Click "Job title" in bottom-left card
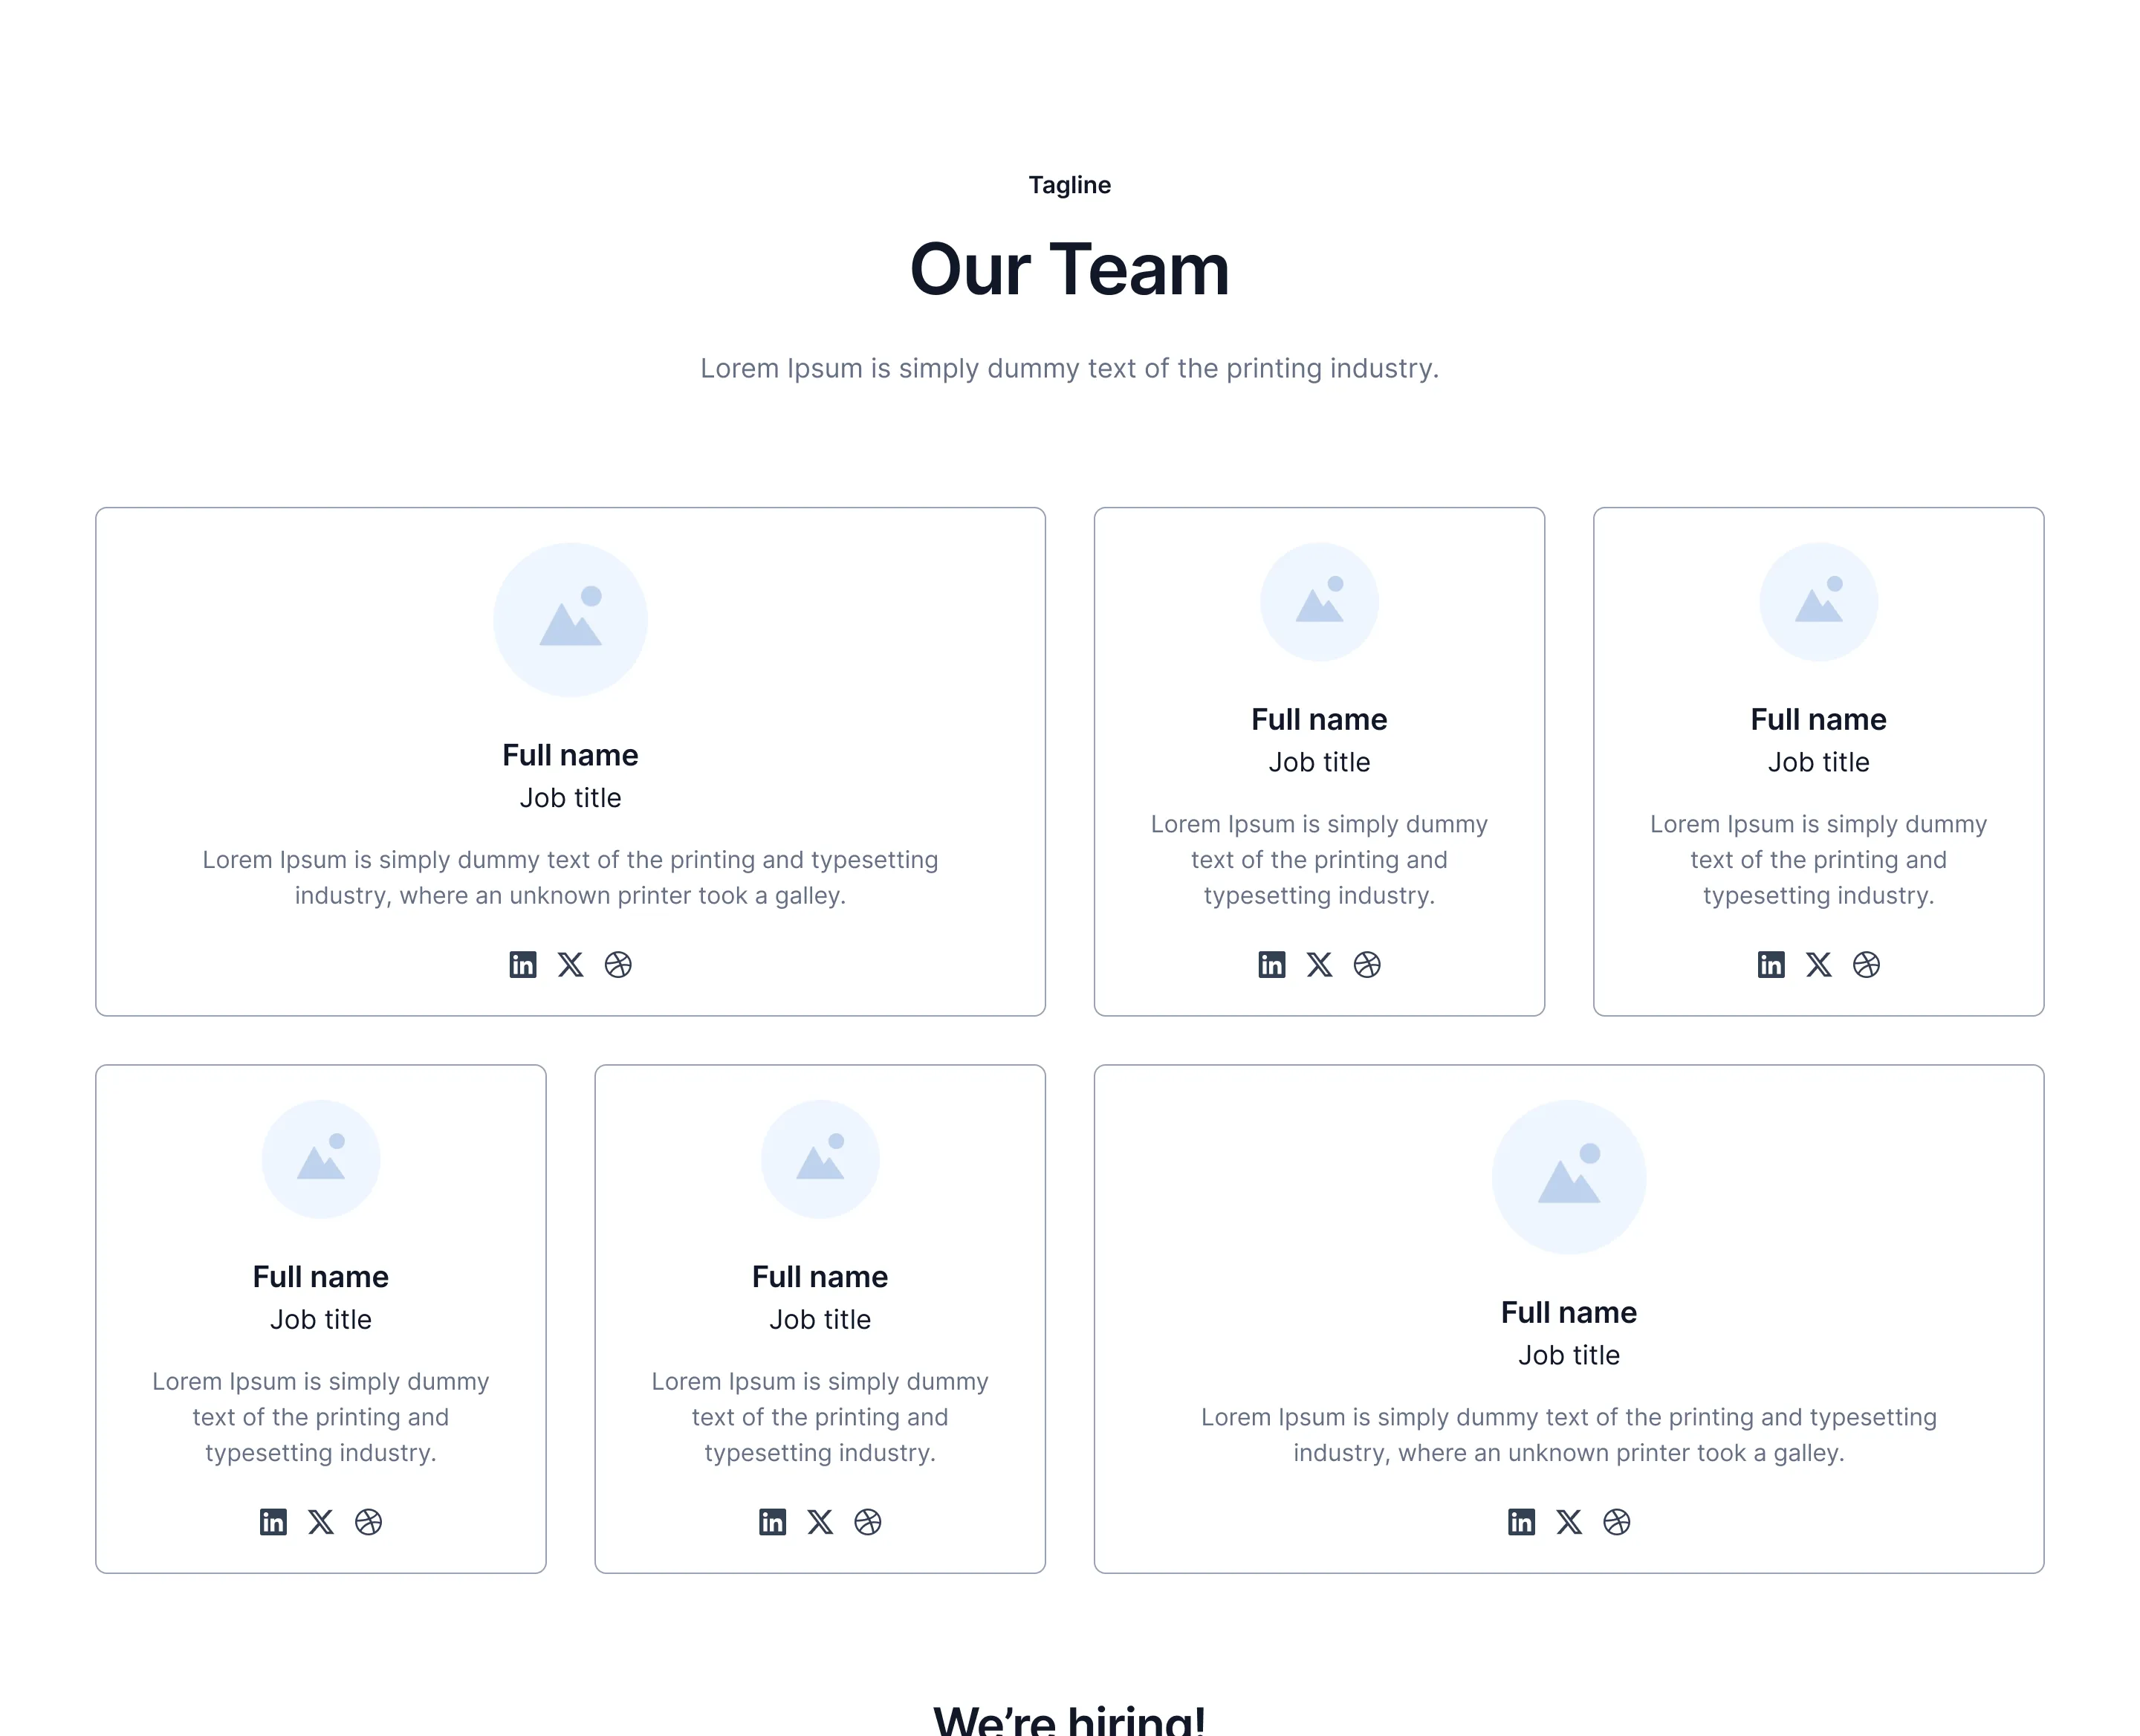 pyautogui.click(x=321, y=1319)
